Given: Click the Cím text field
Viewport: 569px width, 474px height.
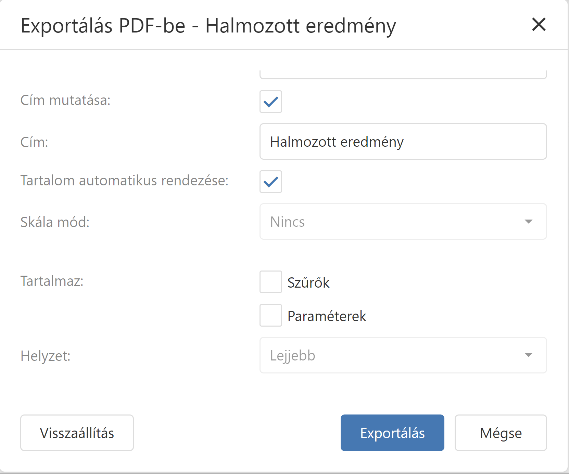Looking at the screenshot, I should click(403, 142).
